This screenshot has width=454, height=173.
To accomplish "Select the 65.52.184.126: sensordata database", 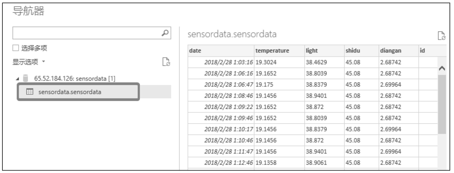I will (x=74, y=79).
